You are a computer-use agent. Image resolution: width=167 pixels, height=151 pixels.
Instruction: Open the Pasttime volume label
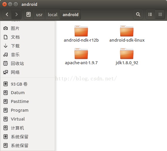point(20,101)
